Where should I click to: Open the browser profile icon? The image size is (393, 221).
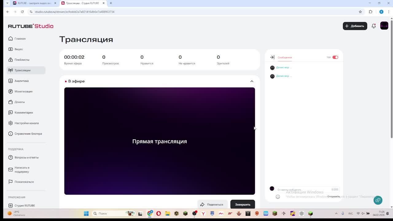pos(381,12)
